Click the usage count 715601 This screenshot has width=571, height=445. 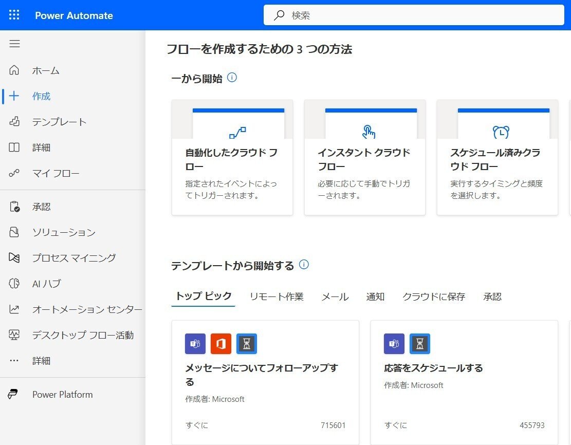(x=333, y=425)
